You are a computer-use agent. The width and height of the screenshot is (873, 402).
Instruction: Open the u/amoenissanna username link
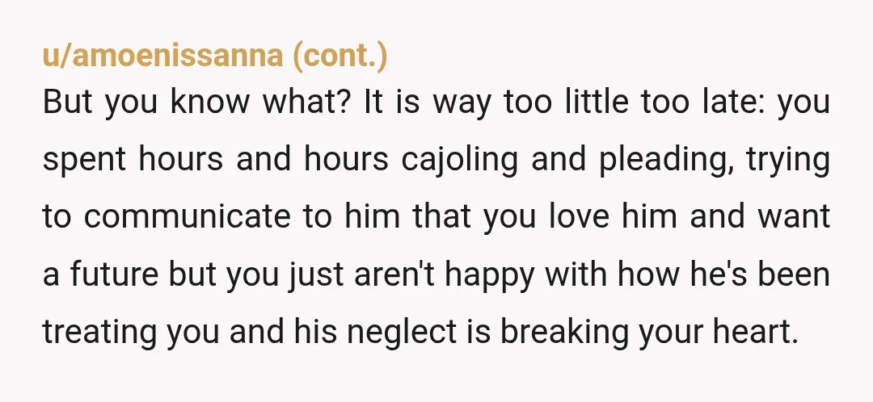162,56
